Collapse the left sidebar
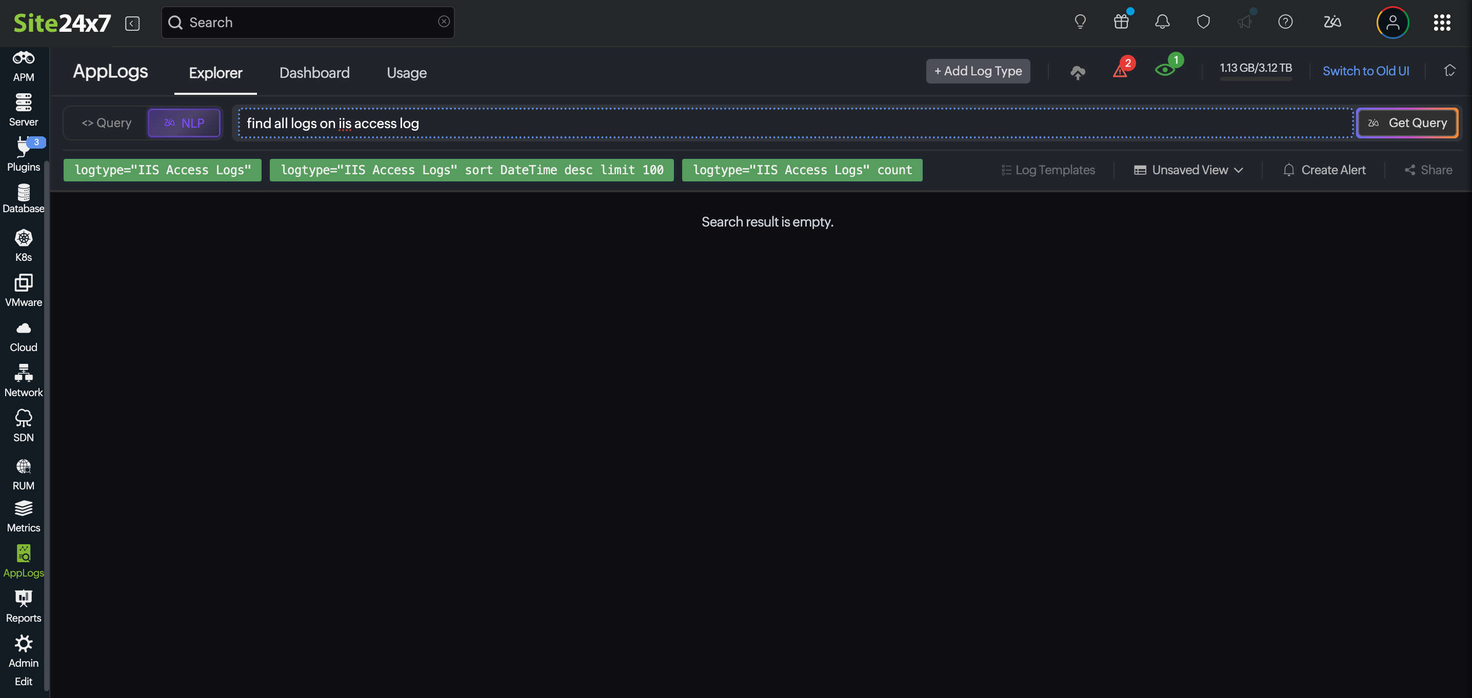 coord(132,24)
